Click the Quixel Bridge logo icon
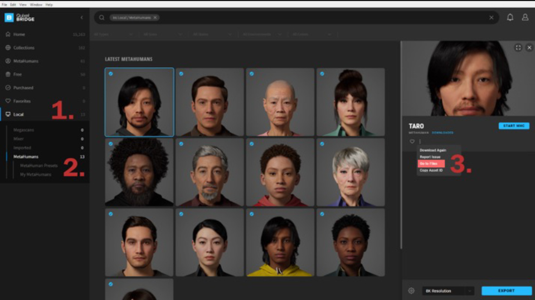Viewport: 535px width, 300px height. 9,17
